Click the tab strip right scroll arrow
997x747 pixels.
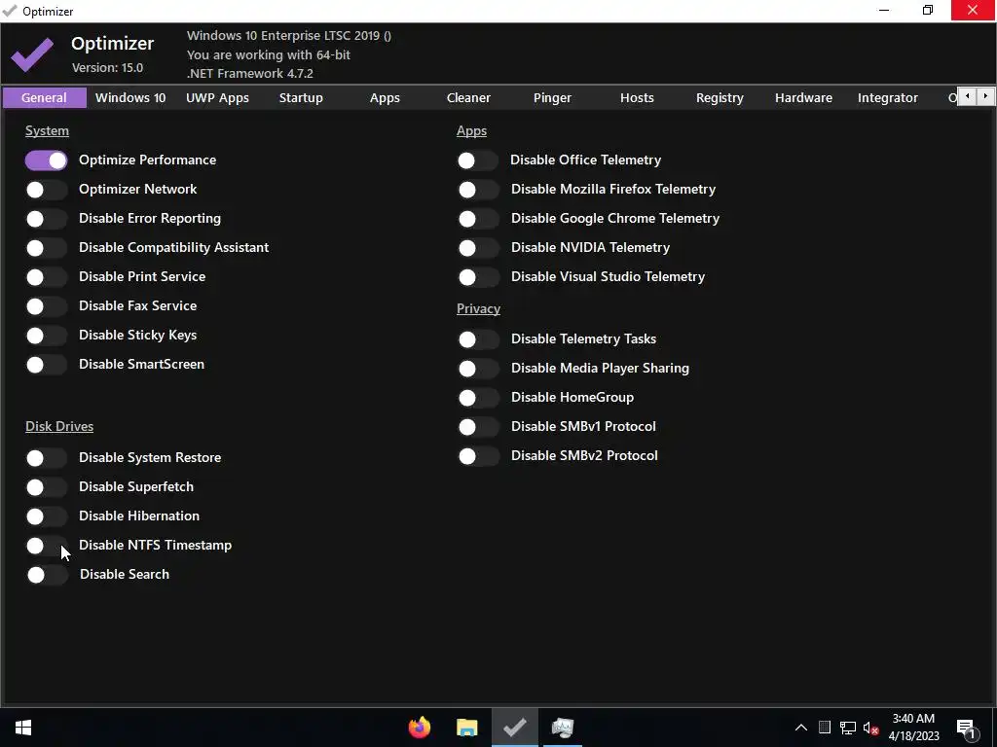[x=985, y=96]
